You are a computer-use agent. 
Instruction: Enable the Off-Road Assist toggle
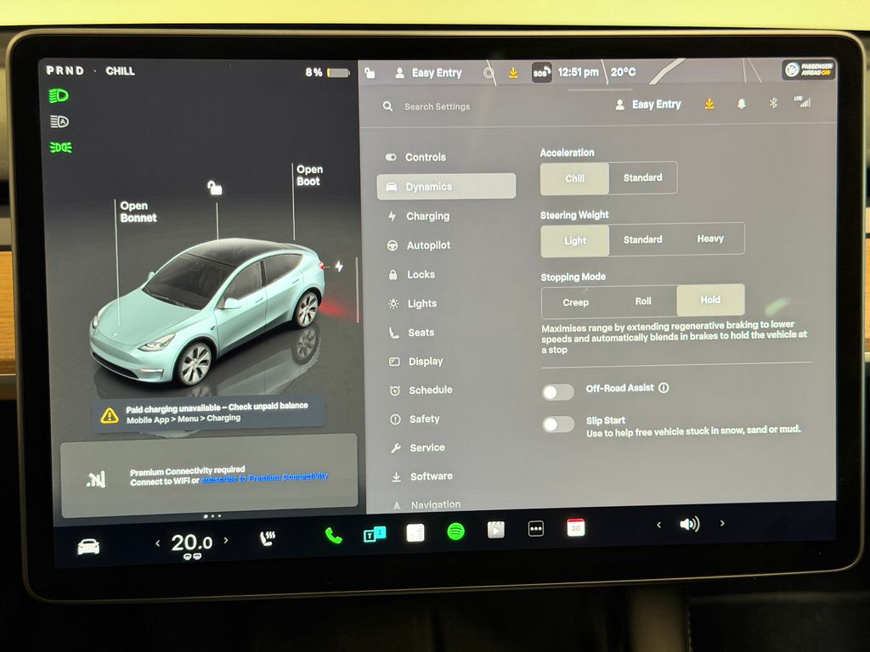[557, 392]
